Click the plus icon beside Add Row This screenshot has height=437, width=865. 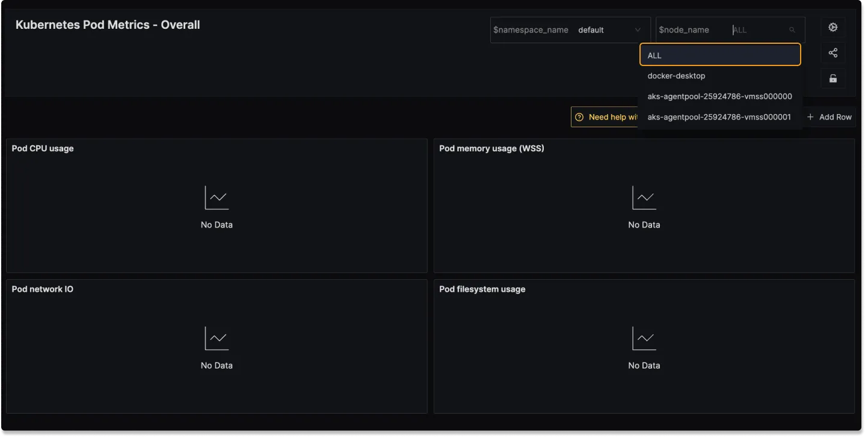pyautogui.click(x=810, y=117)
